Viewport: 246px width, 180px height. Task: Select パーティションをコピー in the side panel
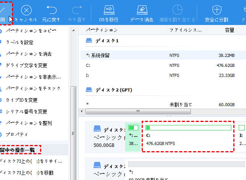click(x=31, y=30)
